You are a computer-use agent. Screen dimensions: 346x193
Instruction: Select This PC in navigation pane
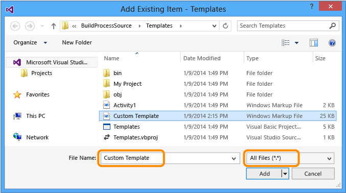36,116
